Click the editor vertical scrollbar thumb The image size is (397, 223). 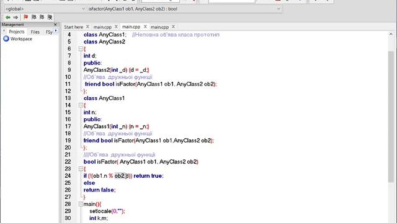(x=391, y=116)
